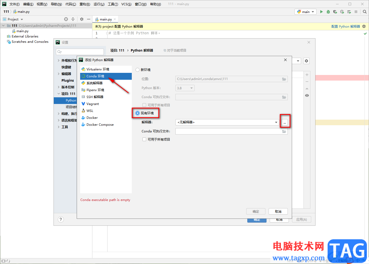Choose Docker interpreter type
The height and width of the screenshot is (264, 369).
tap(106, 118)
